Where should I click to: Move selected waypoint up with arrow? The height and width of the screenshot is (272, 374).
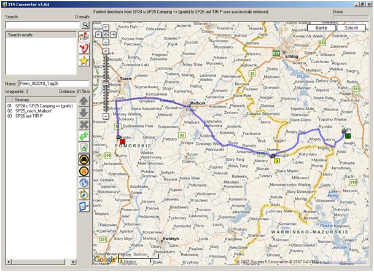pyautogui.click(x=84, y=101)
